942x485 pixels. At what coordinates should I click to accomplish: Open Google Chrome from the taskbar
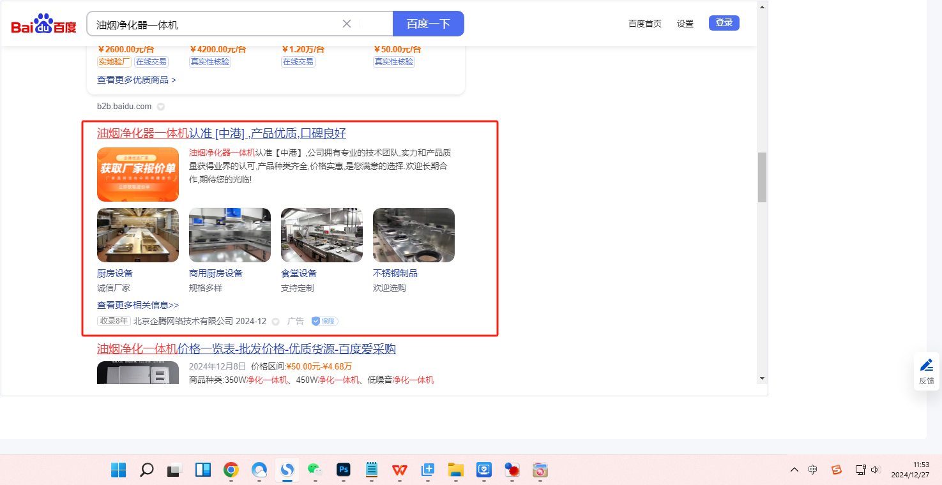point(231,470)
